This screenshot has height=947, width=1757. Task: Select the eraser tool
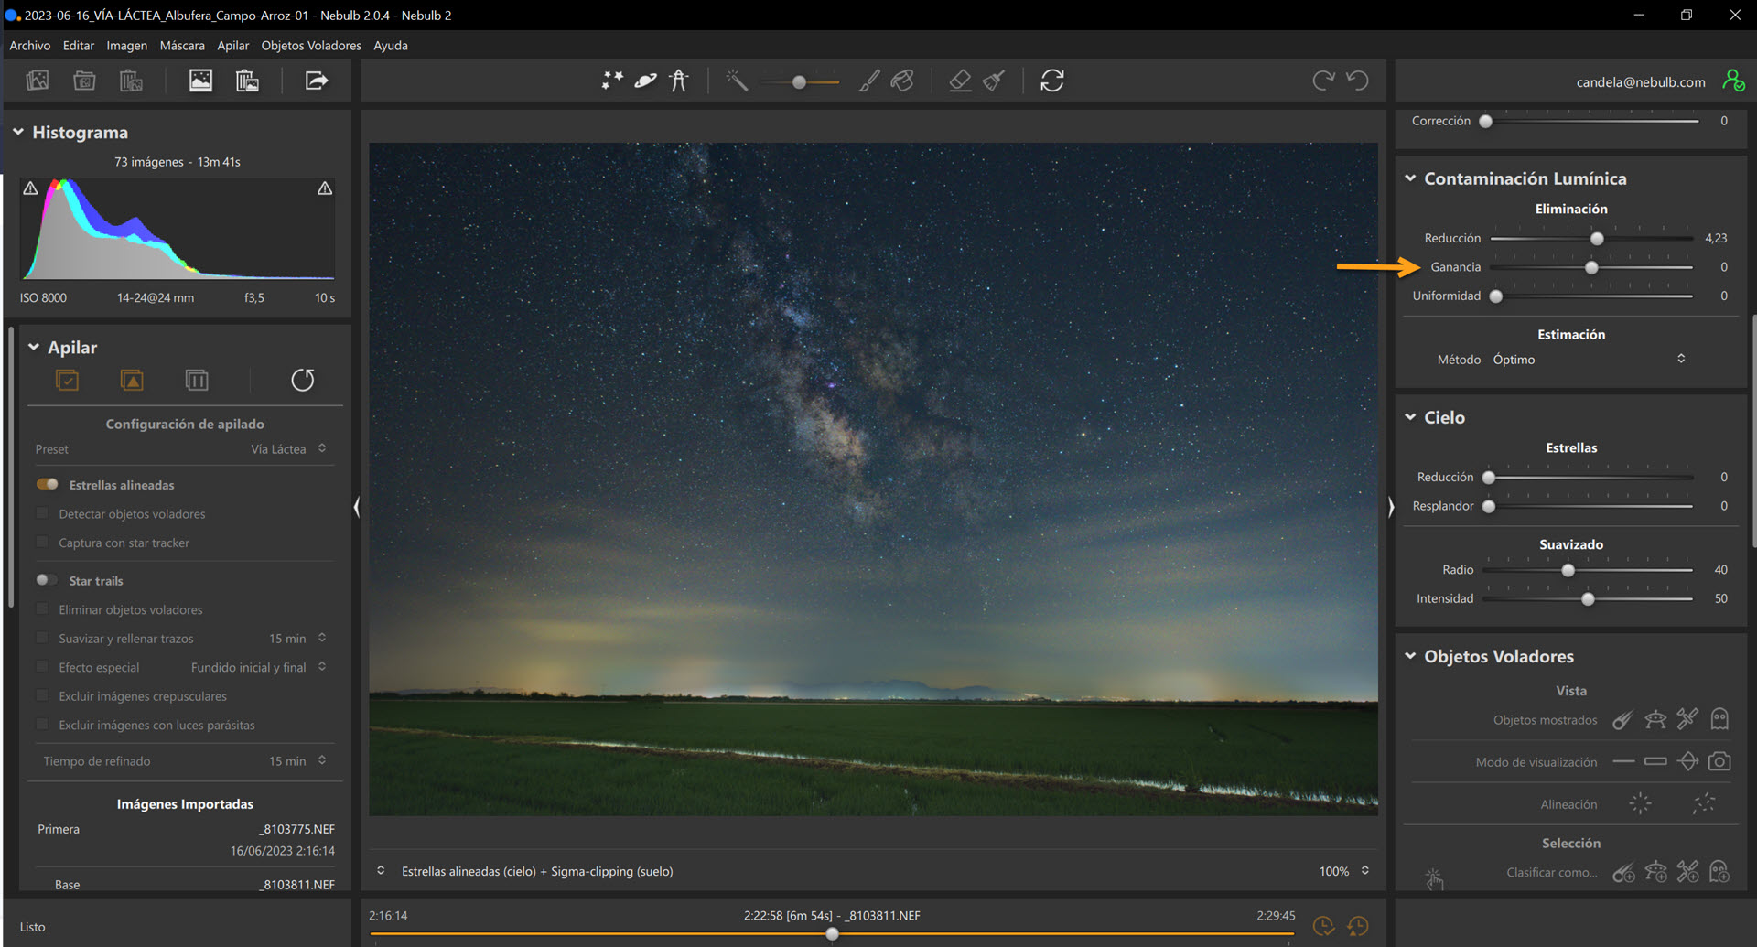(960, 81)
